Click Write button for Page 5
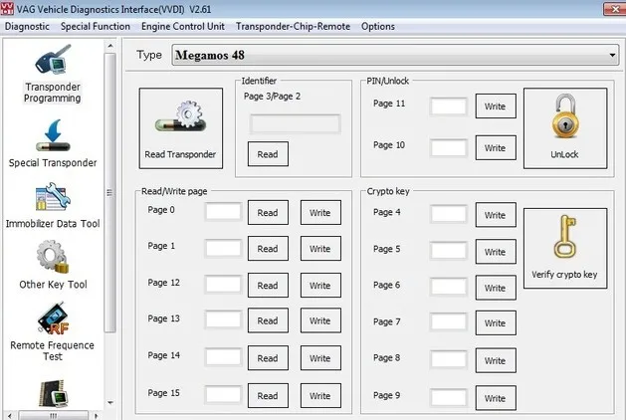Viewport: 626px width, 420px height. pyautogui.click(x=496, y=252)
